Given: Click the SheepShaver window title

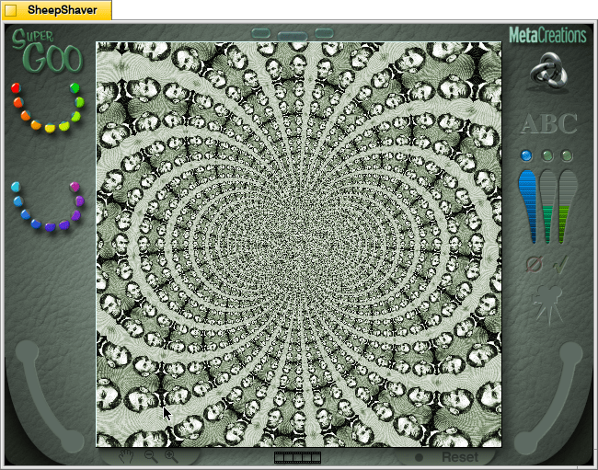Looking at the screenshot, I should (63, 10).
